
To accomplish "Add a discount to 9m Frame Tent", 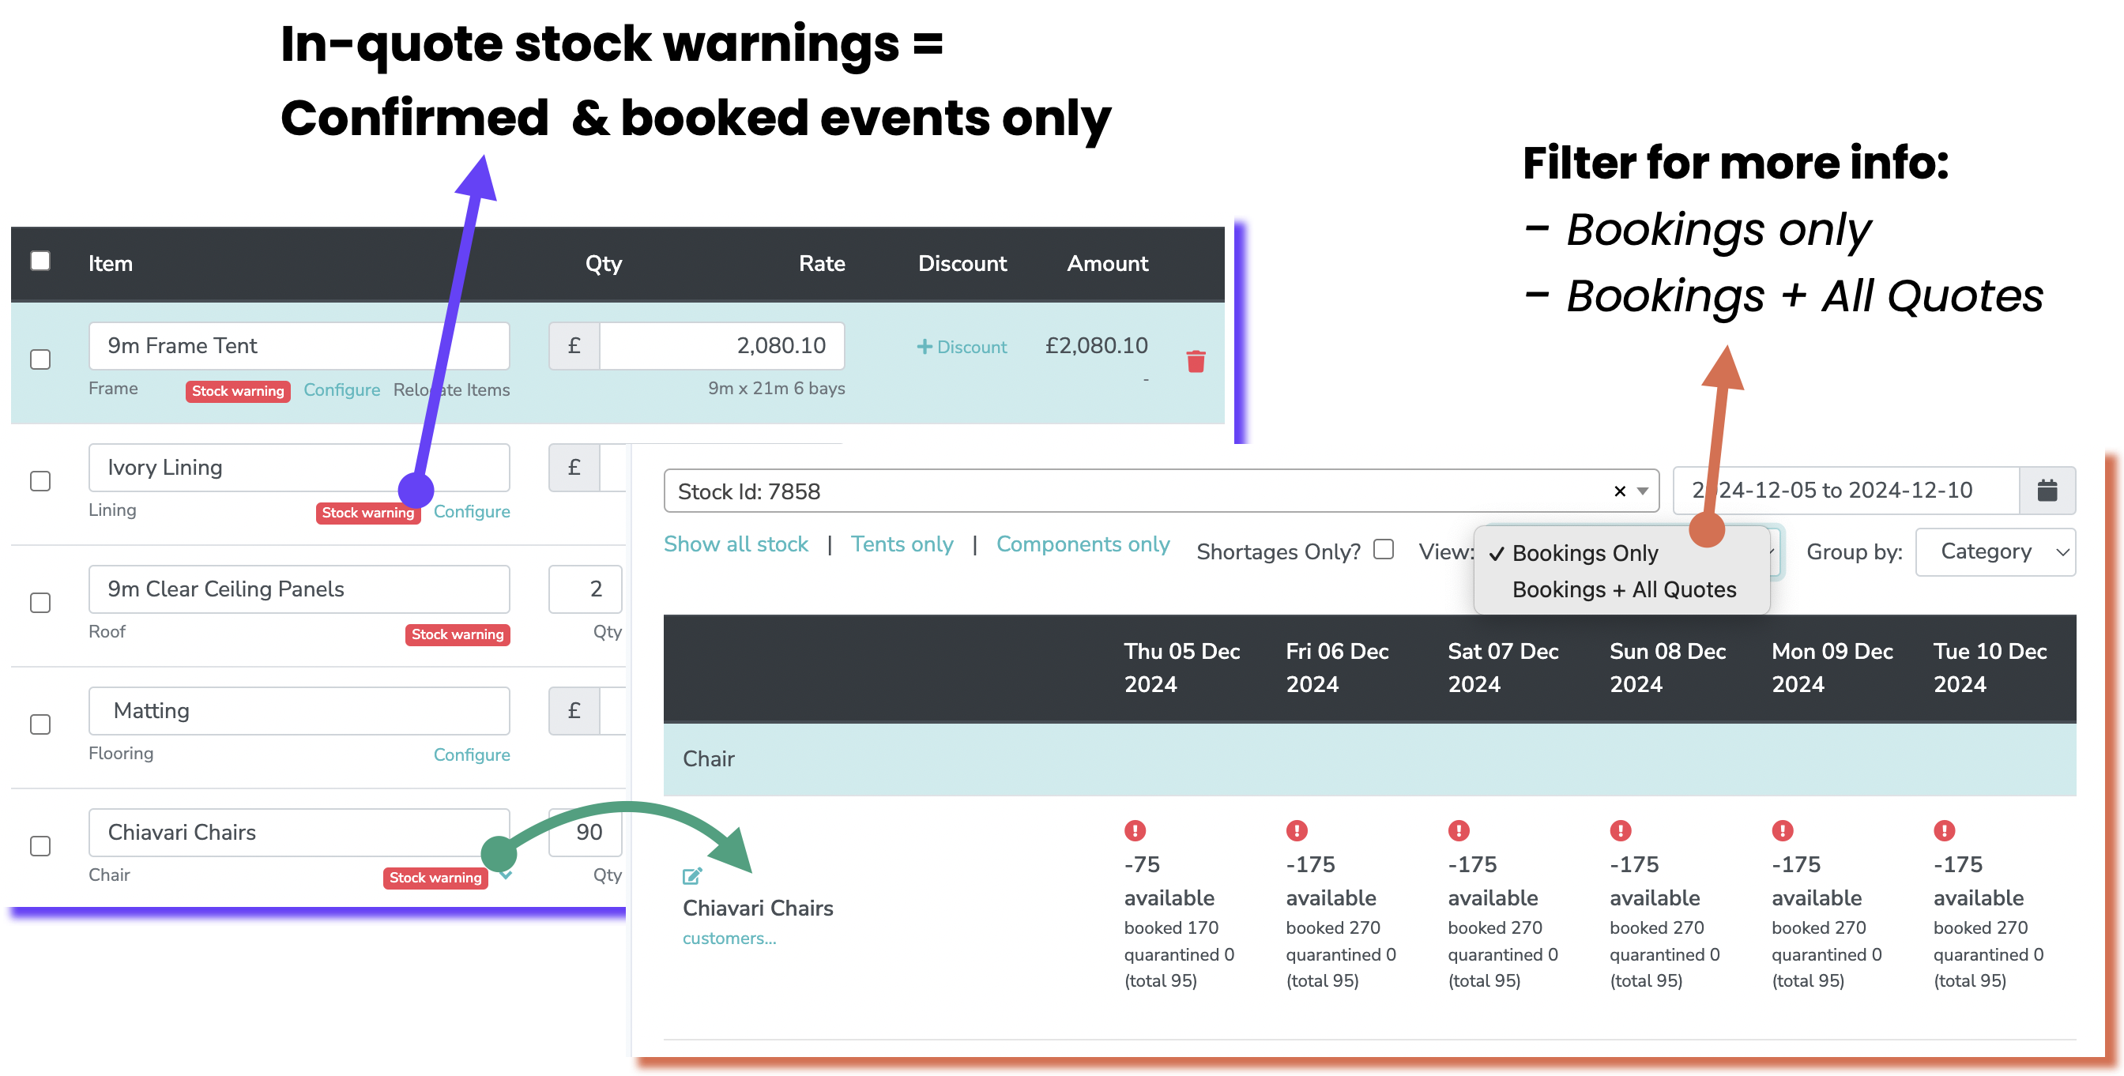I will (962, 347).
